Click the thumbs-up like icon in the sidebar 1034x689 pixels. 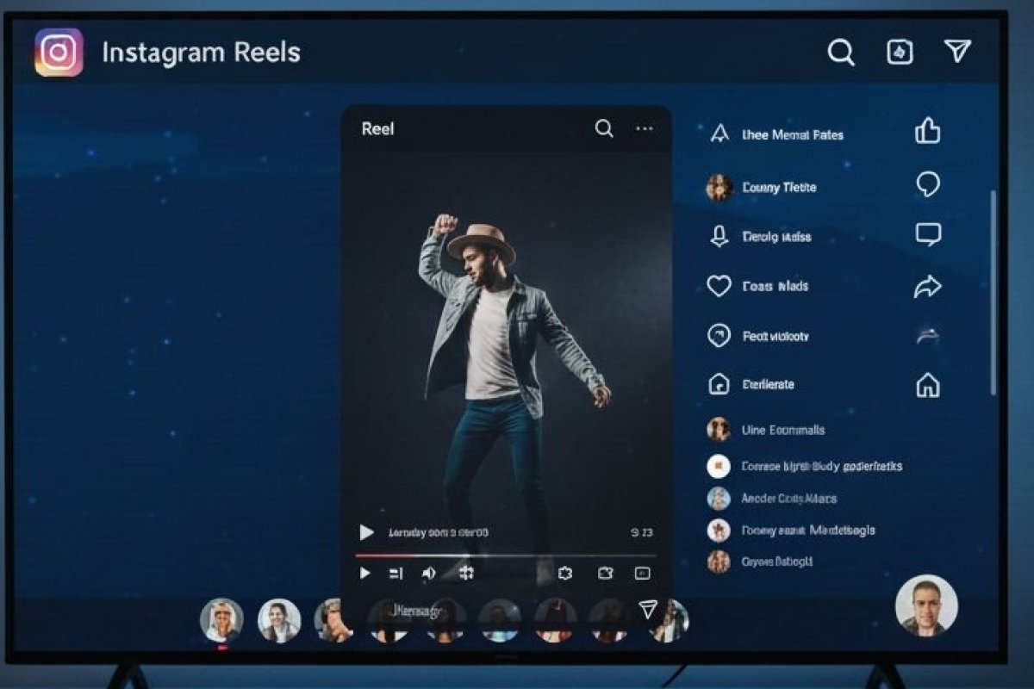[x=928, y=131]
